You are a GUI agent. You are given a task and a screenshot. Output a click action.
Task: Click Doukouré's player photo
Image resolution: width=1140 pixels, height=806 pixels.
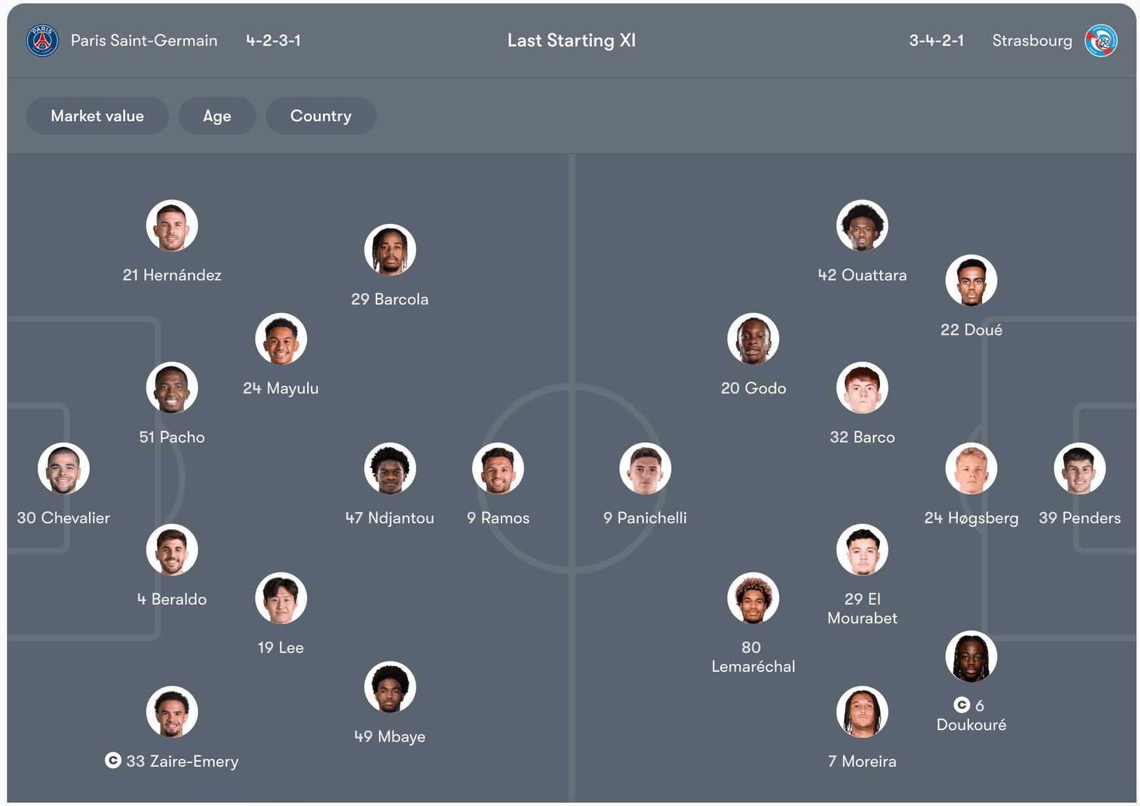(971, 656)
